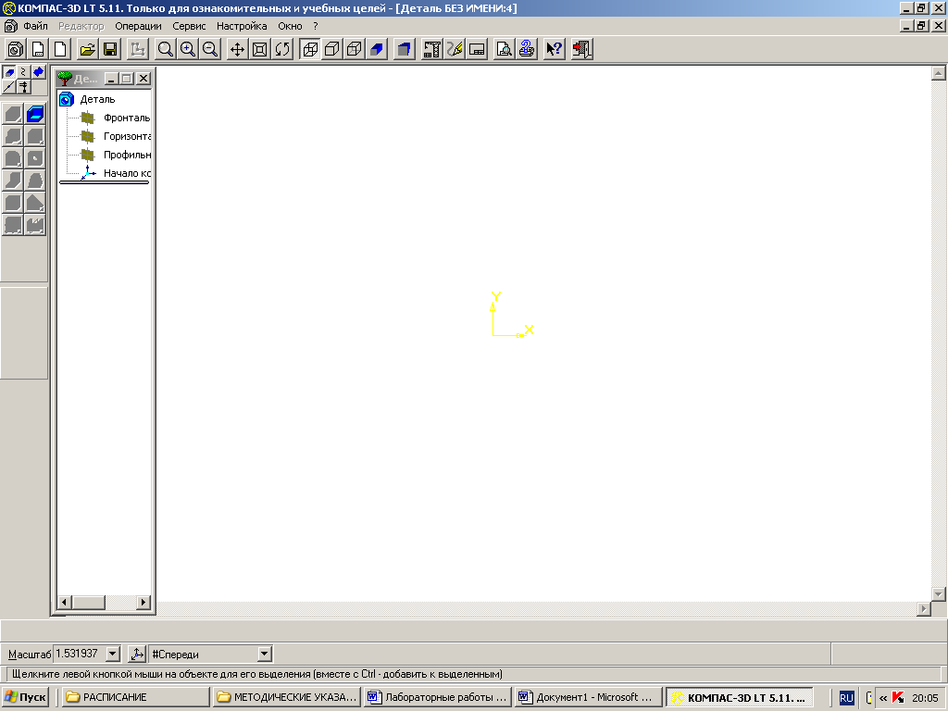Click the model tree horizontal scrollbar thumb

point(89,602)
